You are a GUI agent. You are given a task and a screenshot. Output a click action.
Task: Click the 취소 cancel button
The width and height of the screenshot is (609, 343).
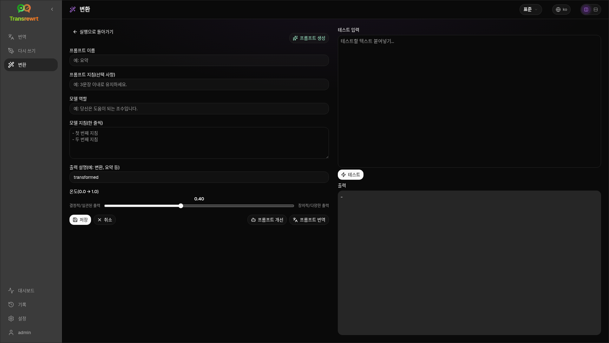tap(105, 220)
